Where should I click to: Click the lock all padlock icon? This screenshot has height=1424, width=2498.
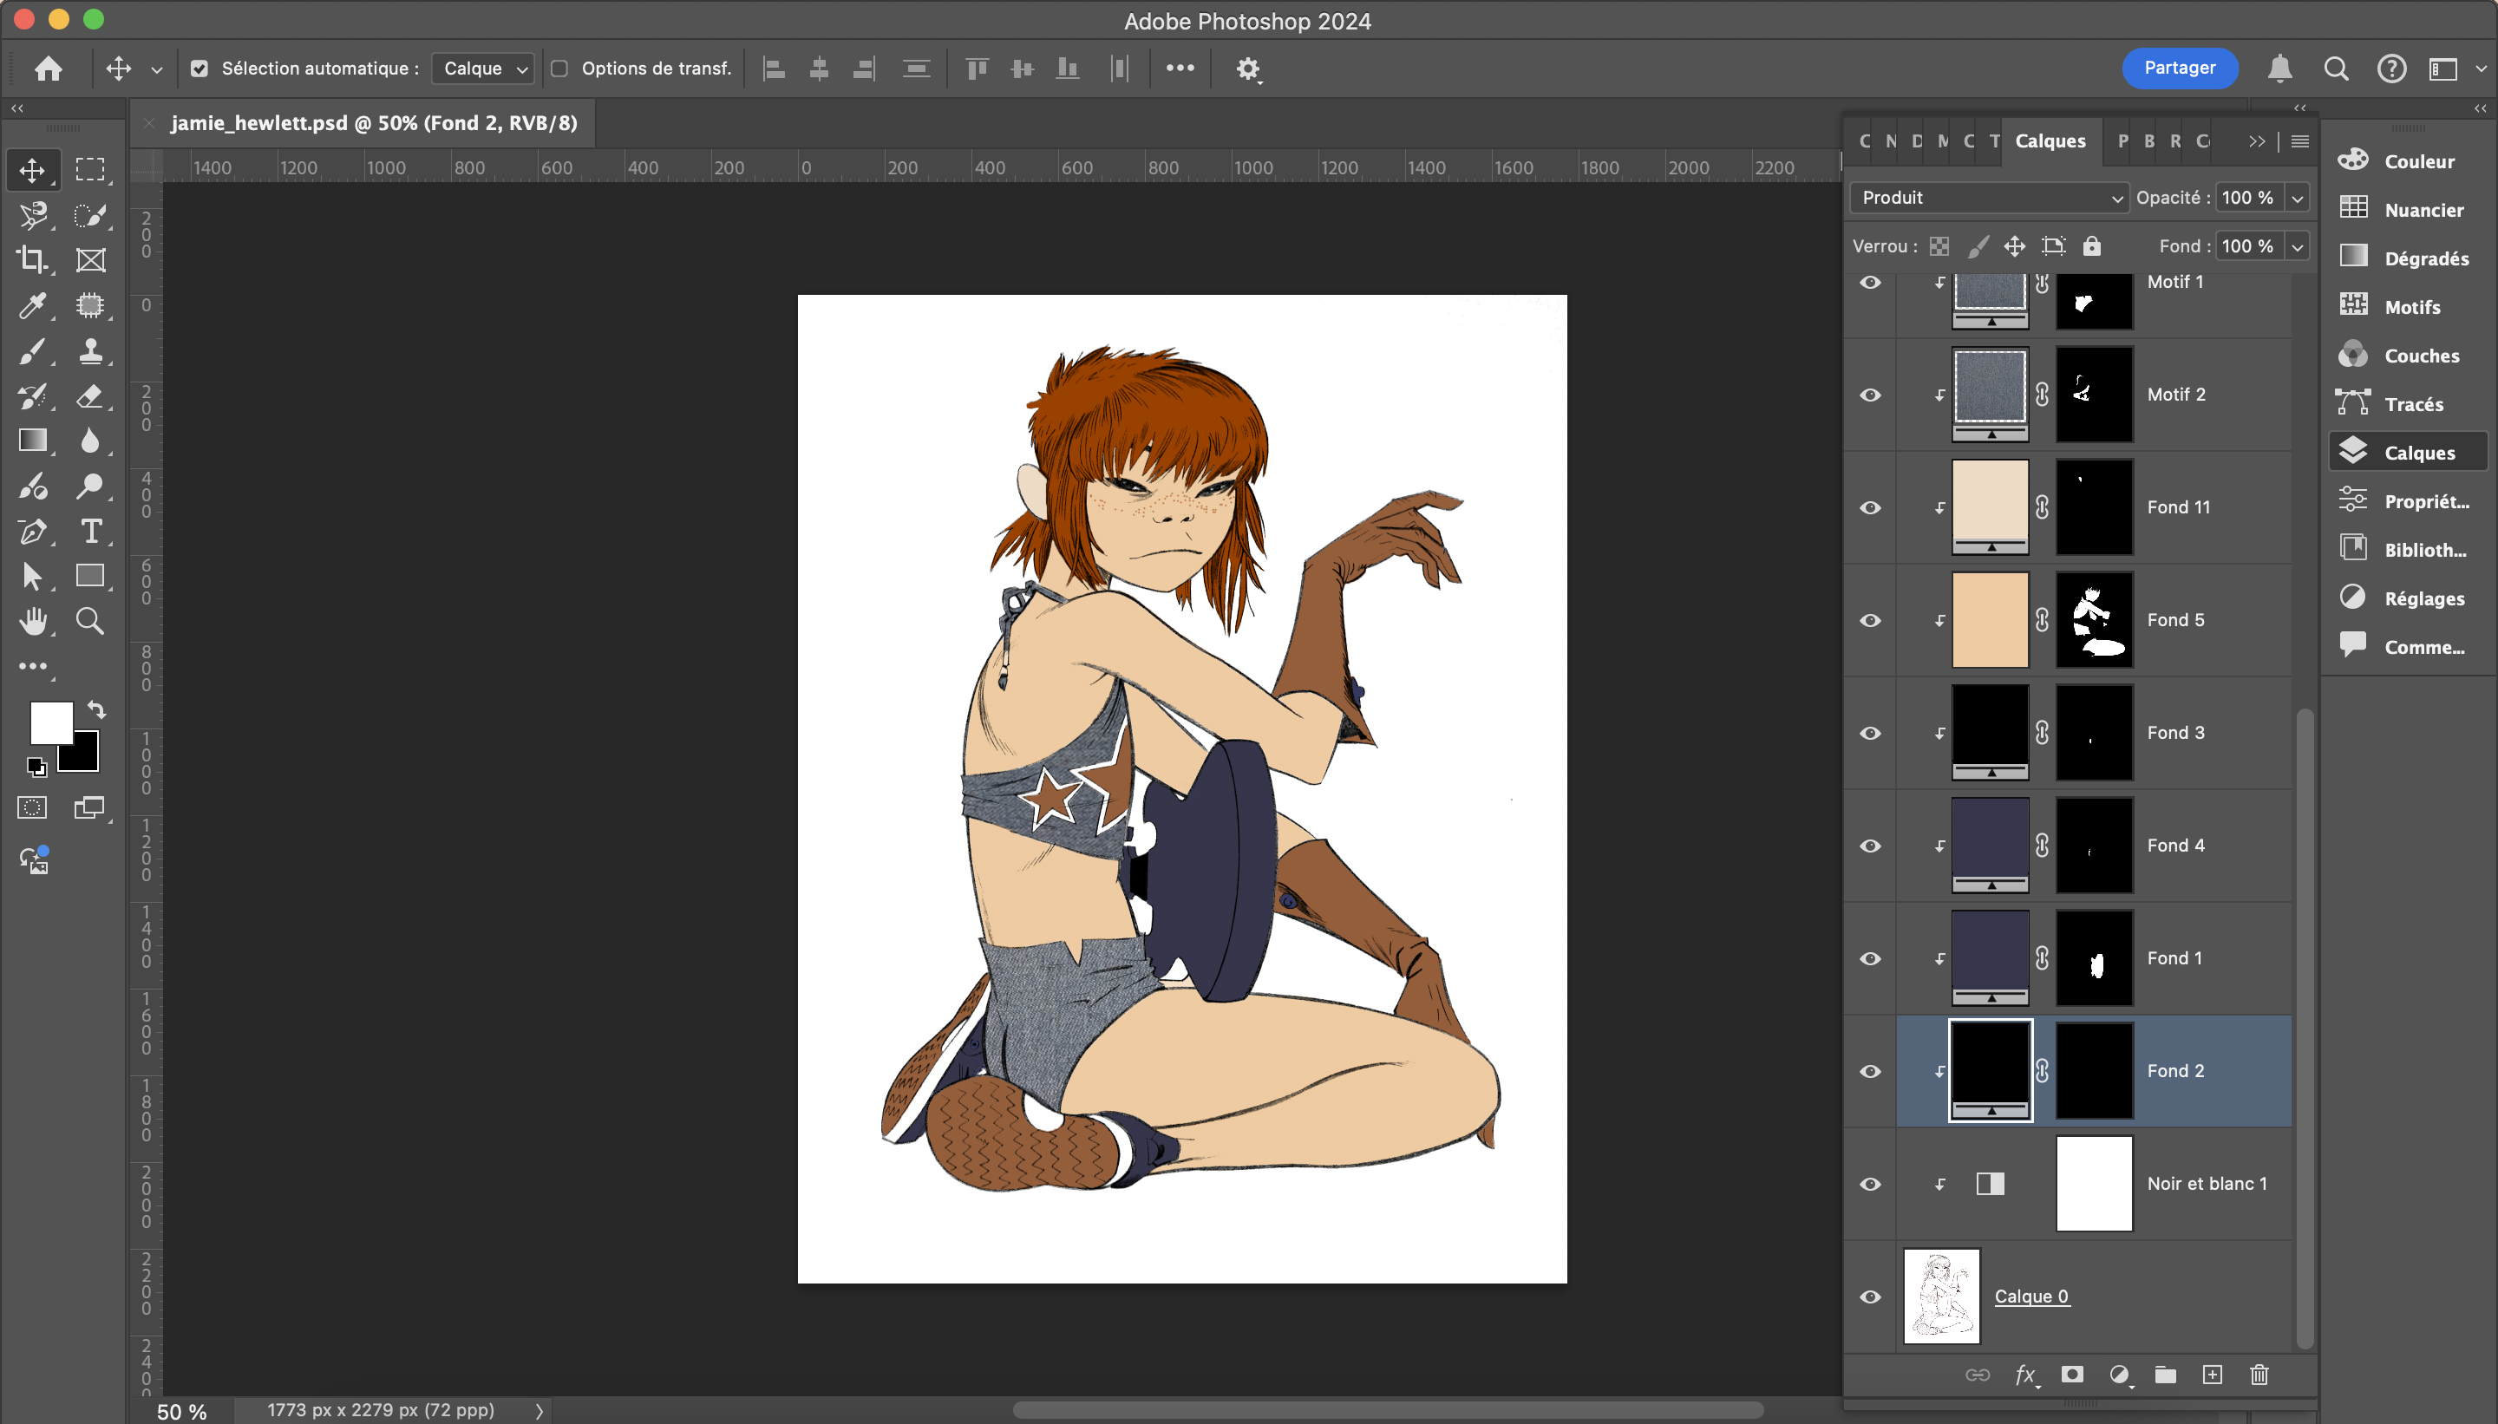click(x=2091, y=245)
